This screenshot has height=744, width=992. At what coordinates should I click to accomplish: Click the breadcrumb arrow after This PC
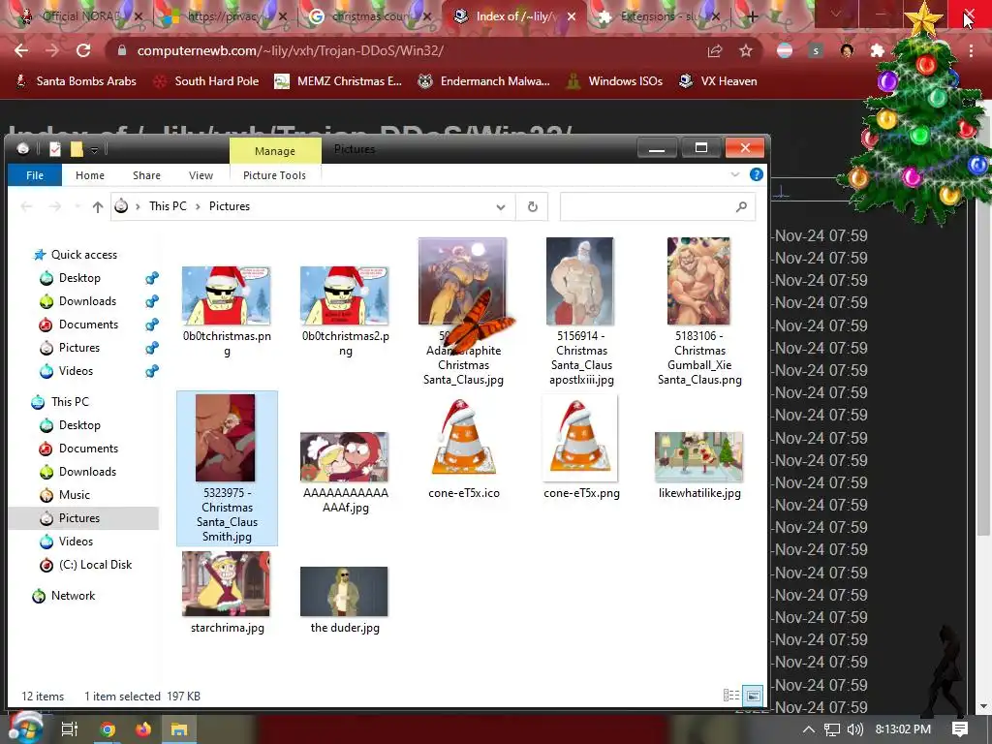pyautogui.click(x=198, y=206)
